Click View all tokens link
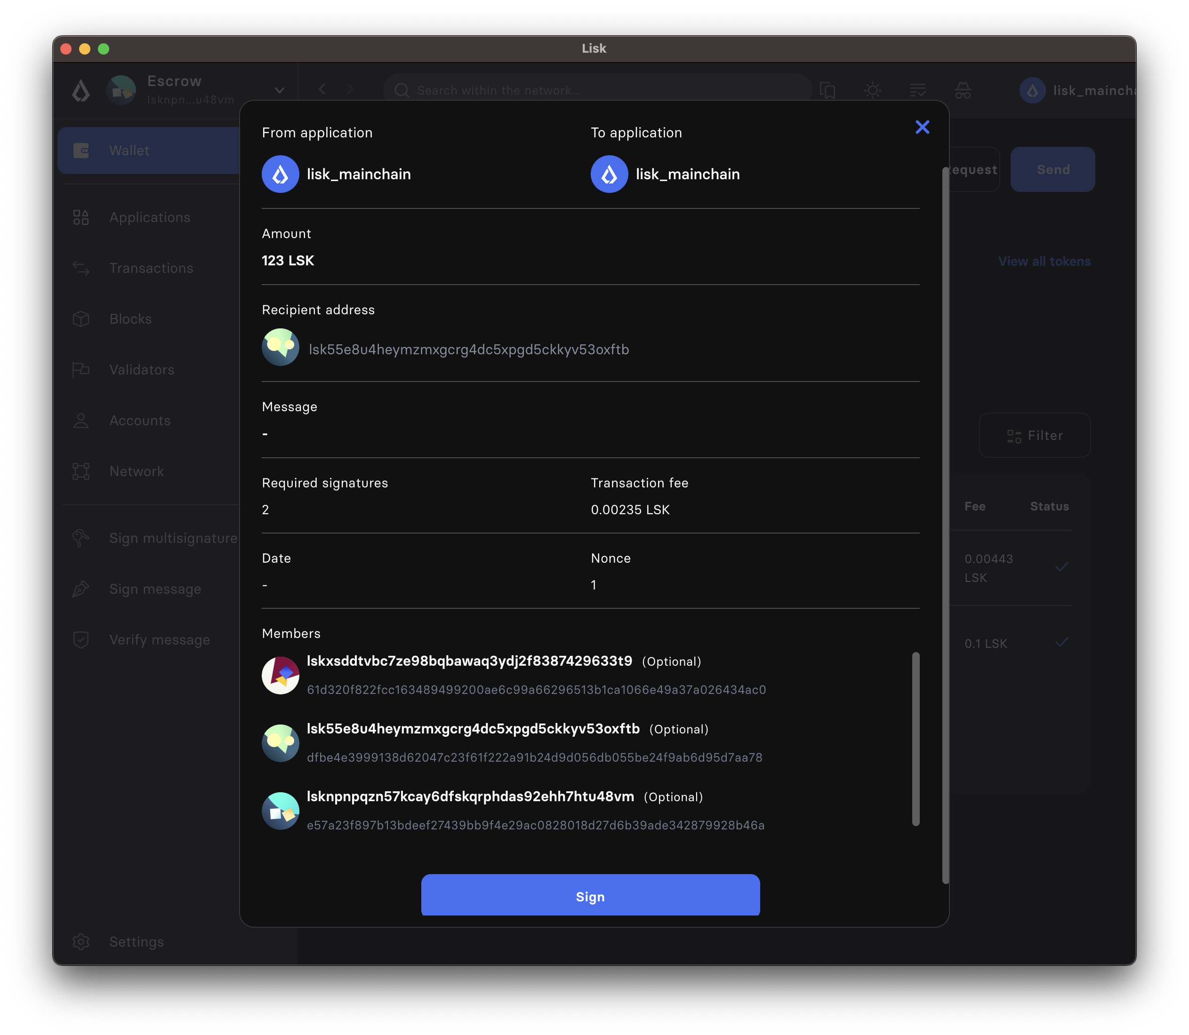Image resolution: width=1189 pixels, height=1035 pixels. coord(1044,262)
